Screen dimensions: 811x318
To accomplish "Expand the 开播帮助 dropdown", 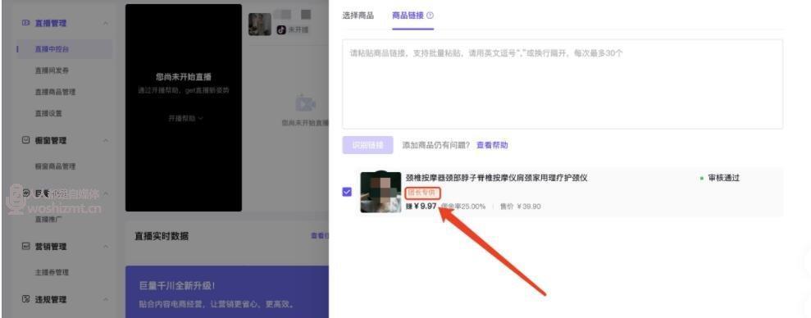I will [x=185, y=118].
